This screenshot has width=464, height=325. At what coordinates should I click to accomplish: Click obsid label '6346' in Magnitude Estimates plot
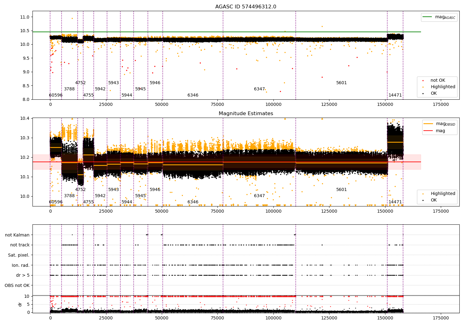click(x=193, y=202)
